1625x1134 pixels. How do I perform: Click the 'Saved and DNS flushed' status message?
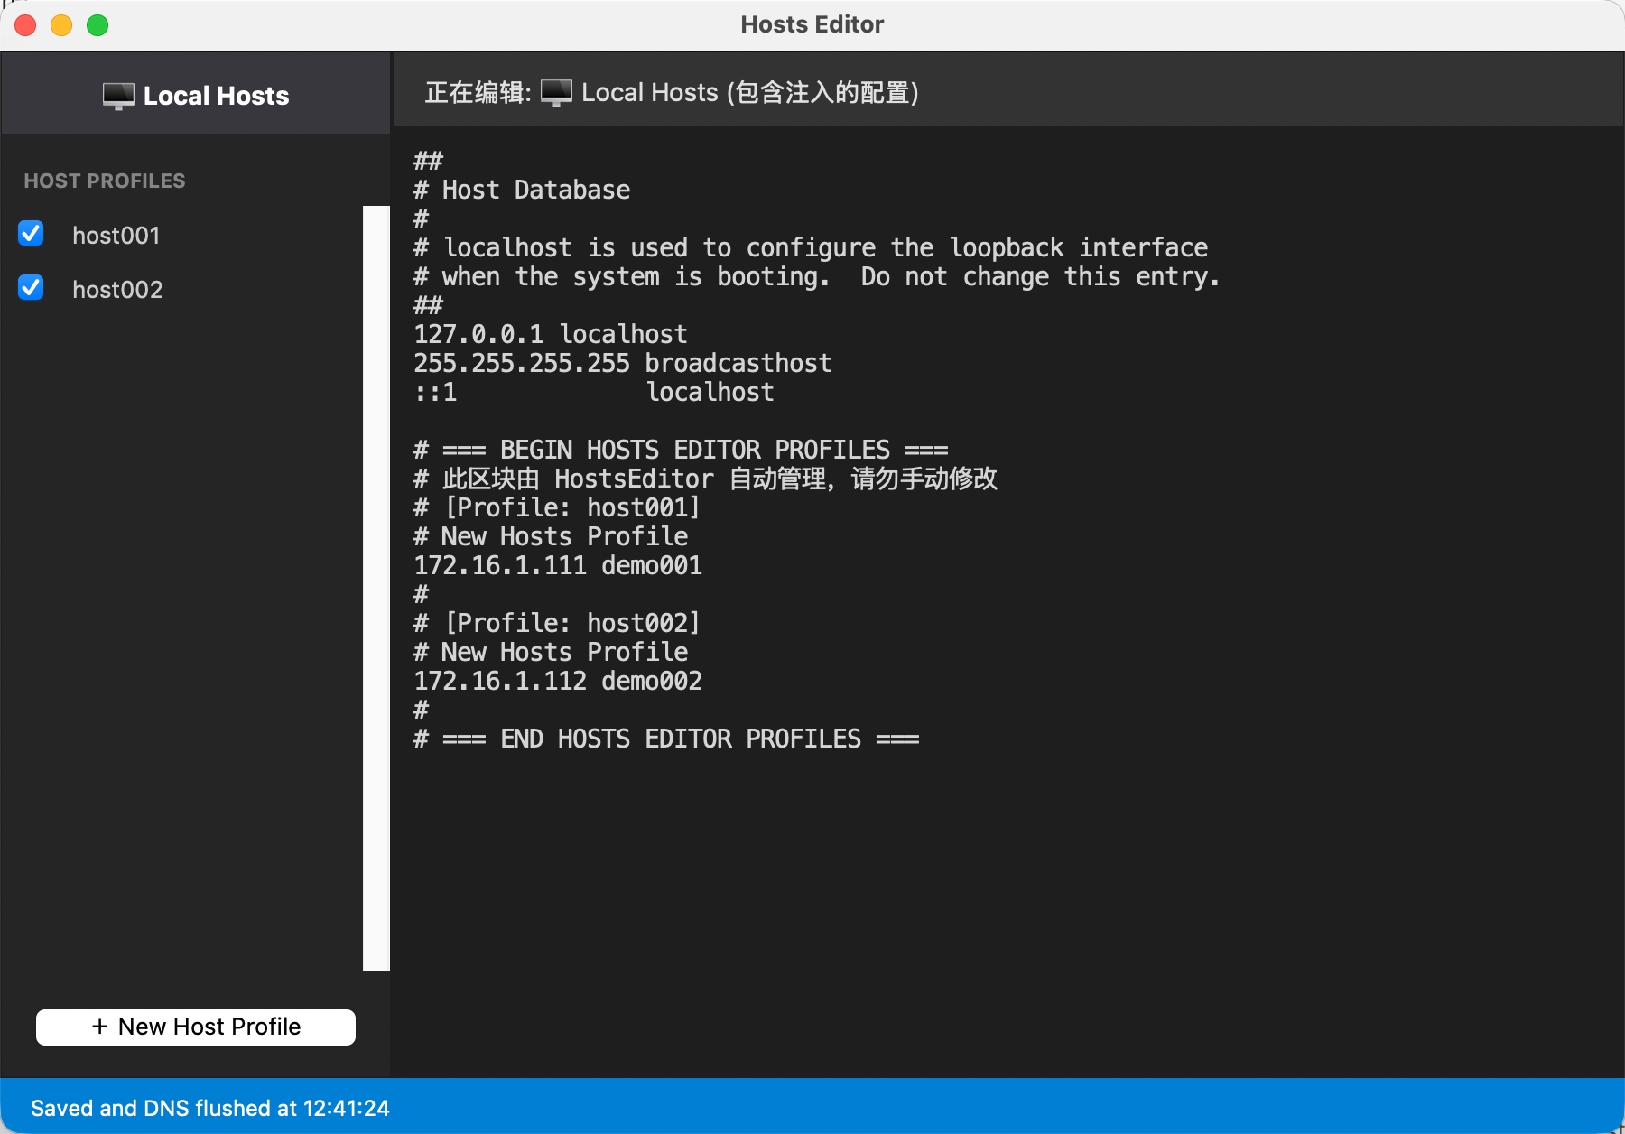[210, 1108]
